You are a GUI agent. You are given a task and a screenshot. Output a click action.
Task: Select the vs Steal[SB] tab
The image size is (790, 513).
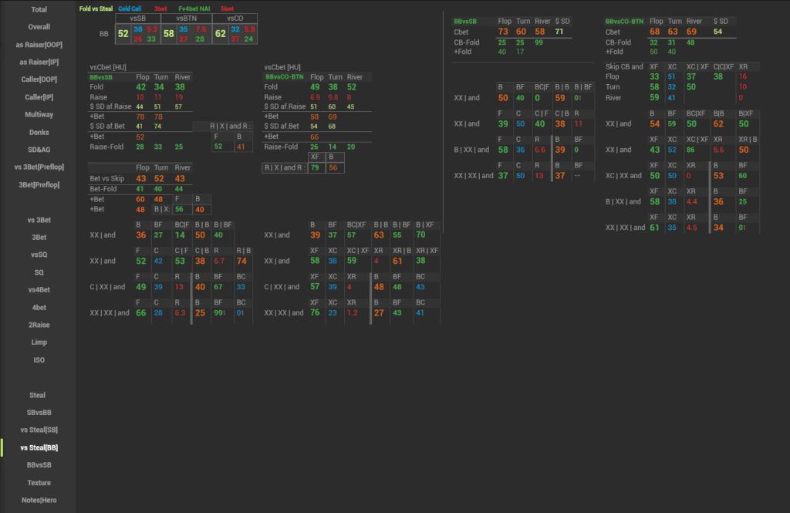[x=39, y=430]
